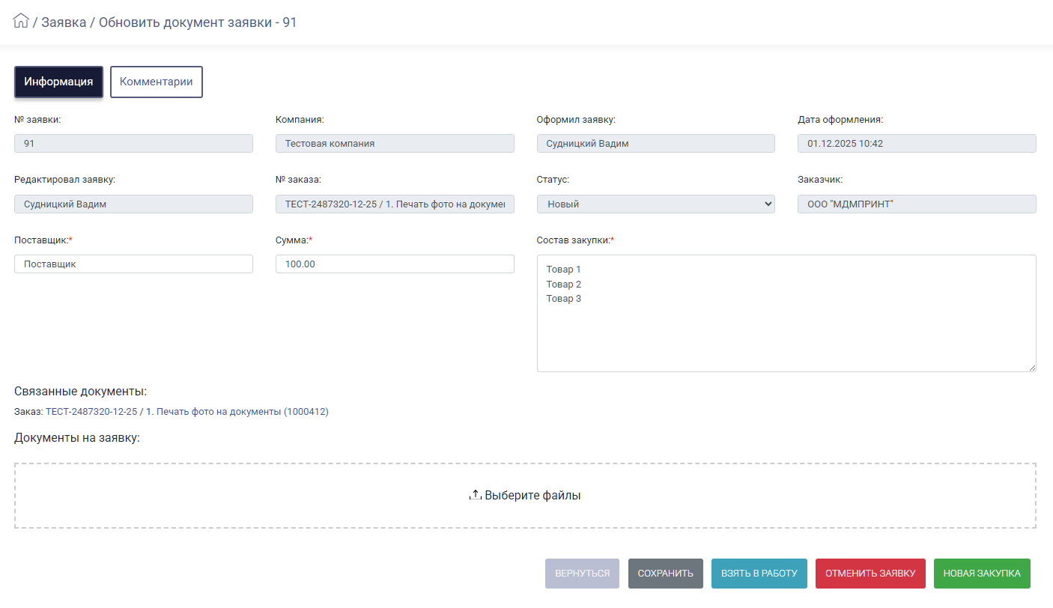Viewport: 1053px width, 608px height.
Task: Grab the textarea resize handle
Action: (x=1032, y=368)
